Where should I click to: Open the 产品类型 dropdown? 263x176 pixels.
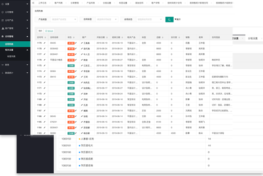click(64, 19)
